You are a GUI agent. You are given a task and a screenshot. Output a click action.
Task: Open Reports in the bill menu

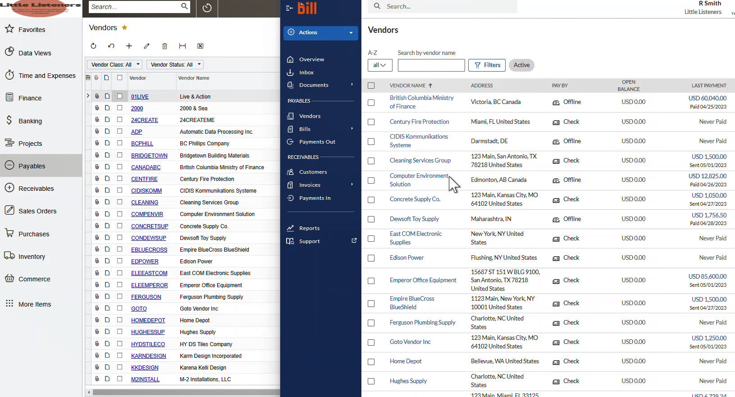pyautogui.click(x=309, y=228)
